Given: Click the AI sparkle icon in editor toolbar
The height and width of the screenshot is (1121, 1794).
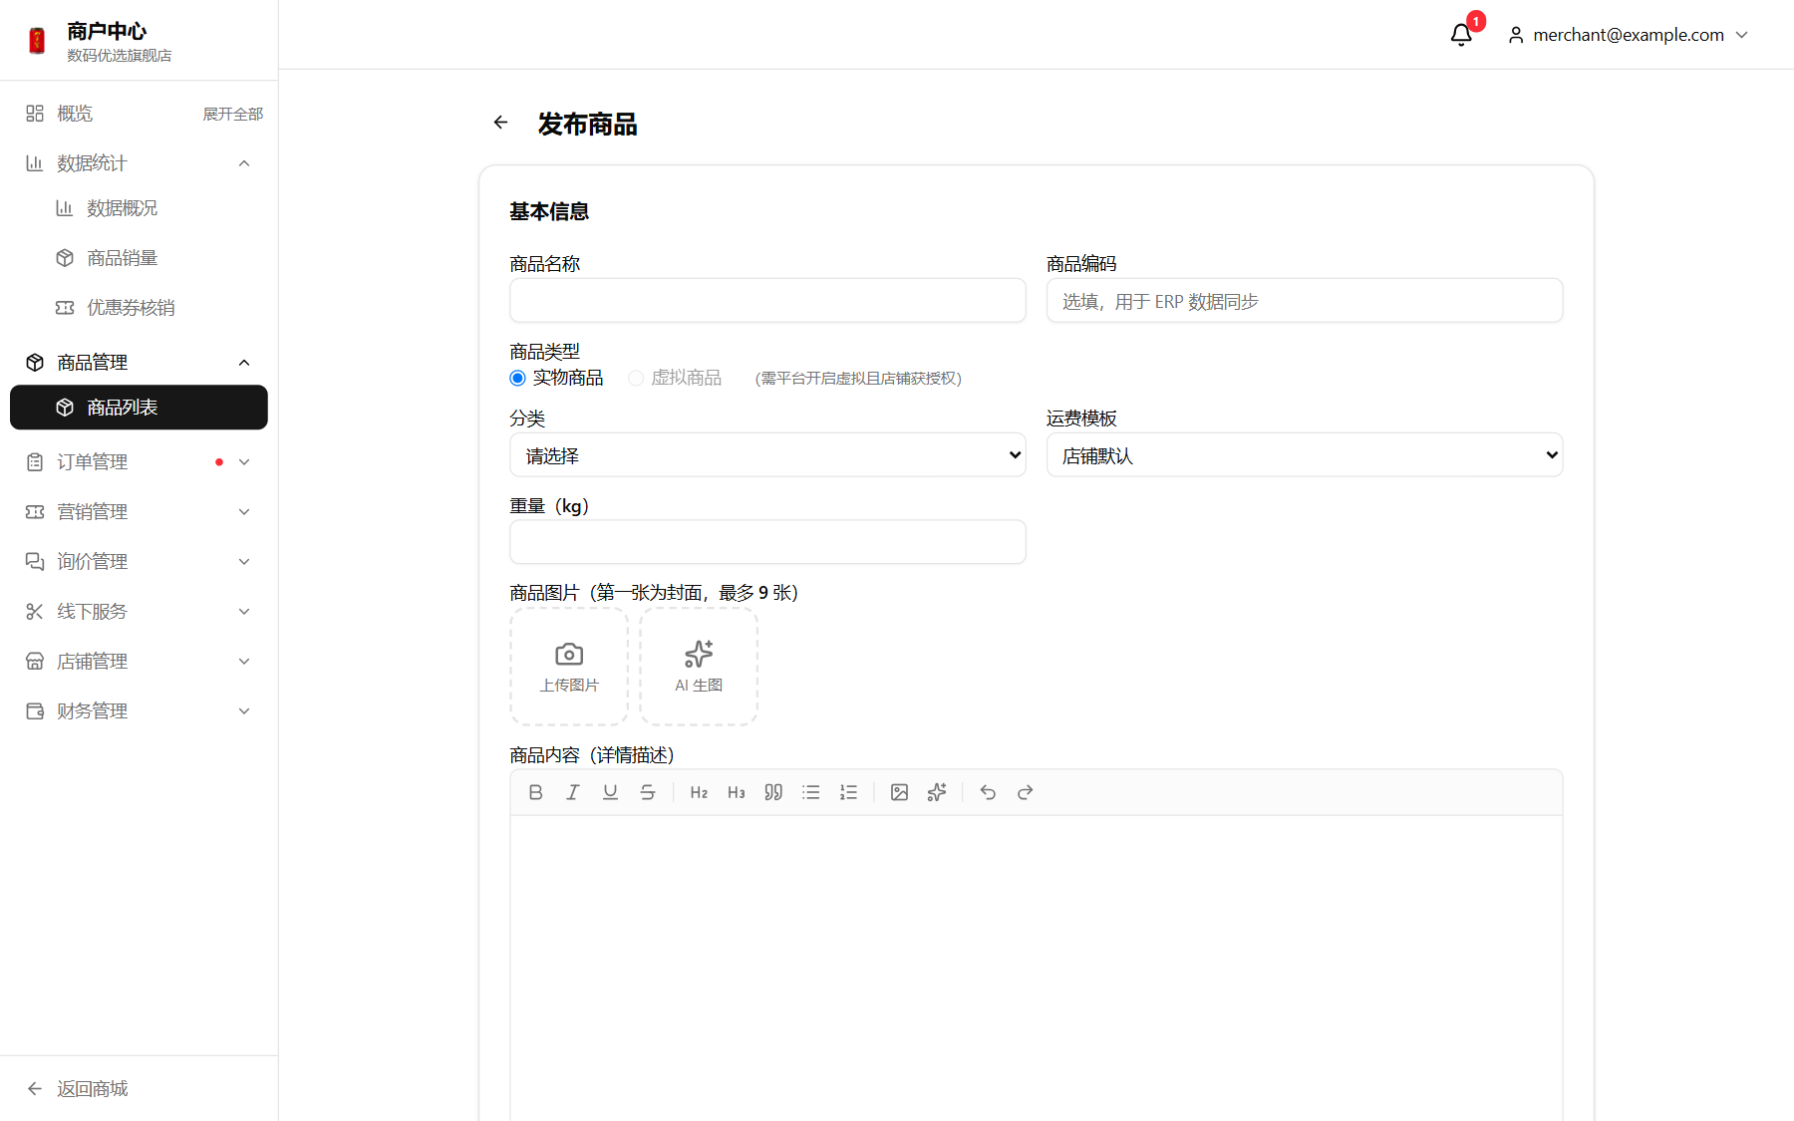Looking at the screenshot, I should pyautogui.click(x=937, y=792).
